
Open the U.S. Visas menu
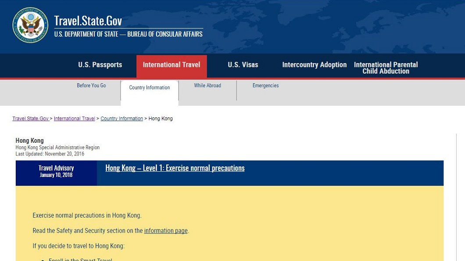coord(243,65)
